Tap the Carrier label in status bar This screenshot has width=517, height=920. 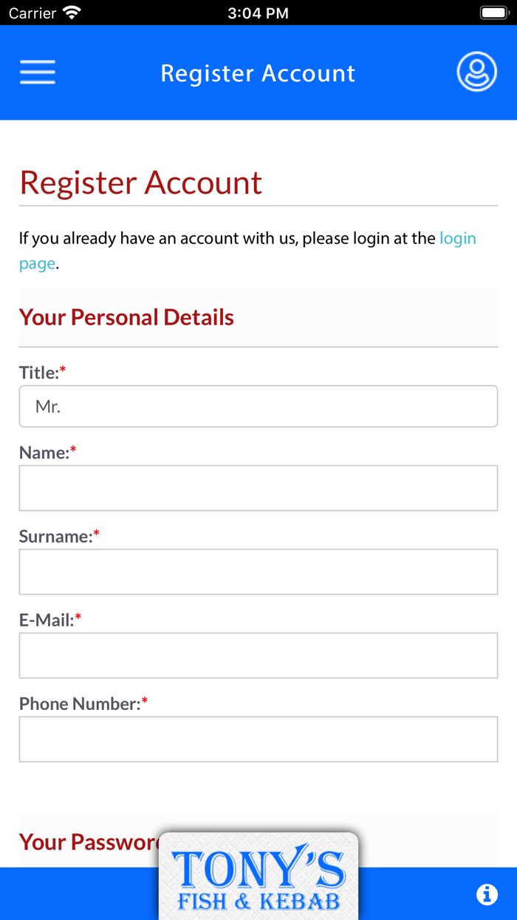(32, 13)
